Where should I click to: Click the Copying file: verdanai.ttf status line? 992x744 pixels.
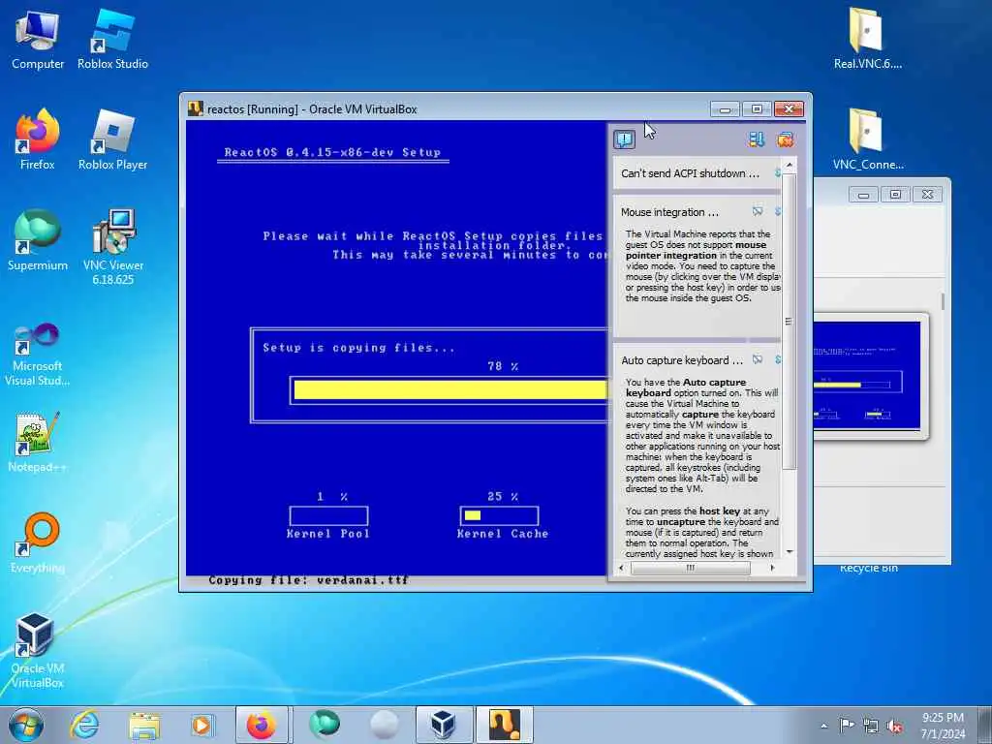308,579
